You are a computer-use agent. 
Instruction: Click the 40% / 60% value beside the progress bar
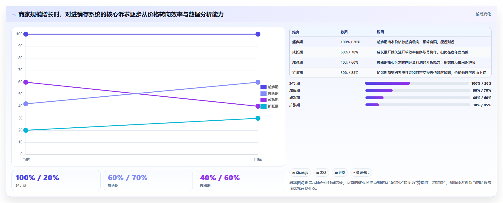[x=482, y=98]
